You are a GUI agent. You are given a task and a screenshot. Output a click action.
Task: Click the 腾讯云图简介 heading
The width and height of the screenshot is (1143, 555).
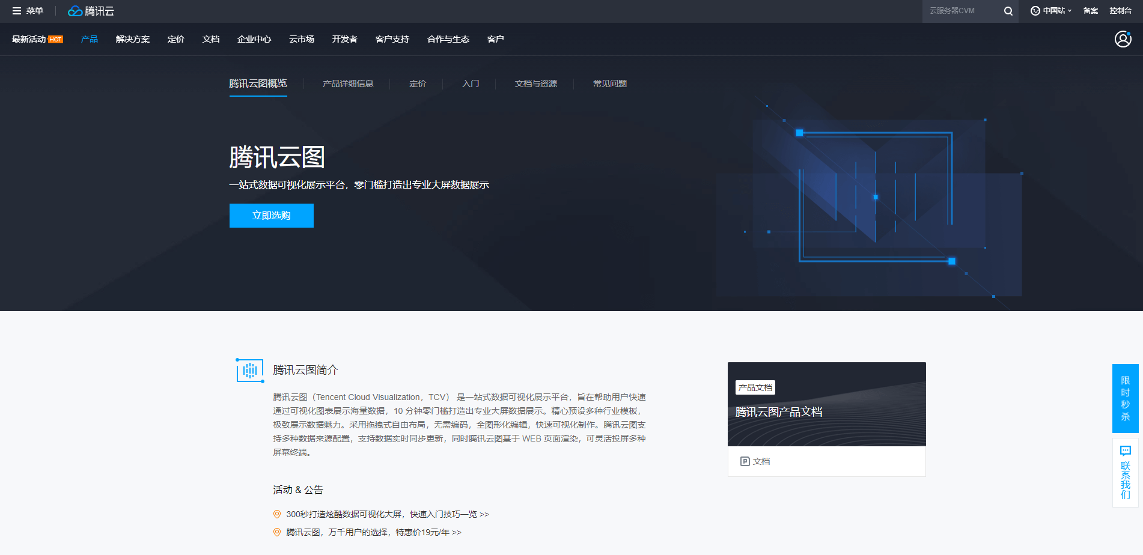[x=305, y=370]
